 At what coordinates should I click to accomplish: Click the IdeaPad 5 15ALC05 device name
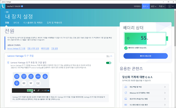click(14, 6)
